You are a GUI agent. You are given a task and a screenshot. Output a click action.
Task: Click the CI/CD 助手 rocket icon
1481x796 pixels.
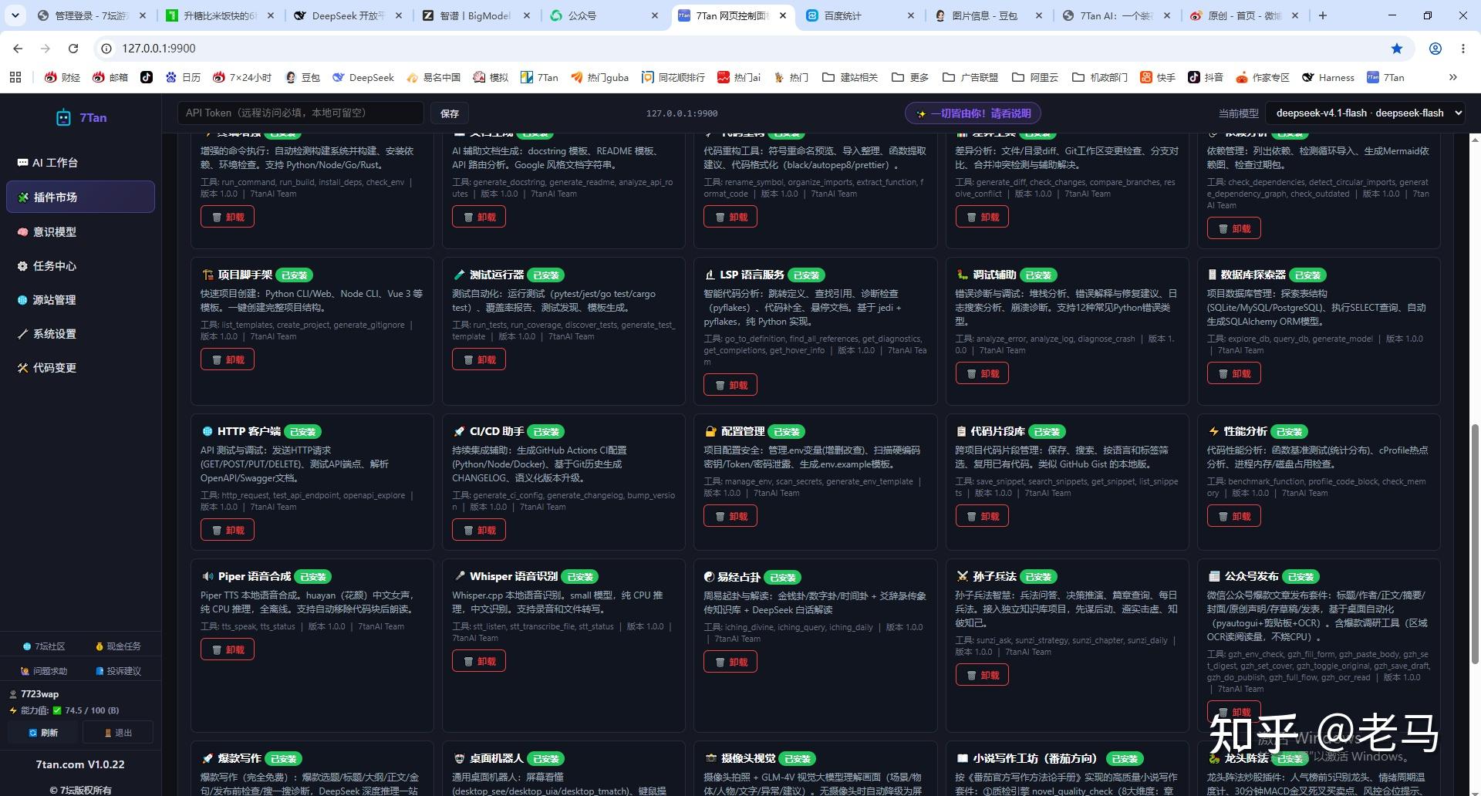(x=459, y=431)
